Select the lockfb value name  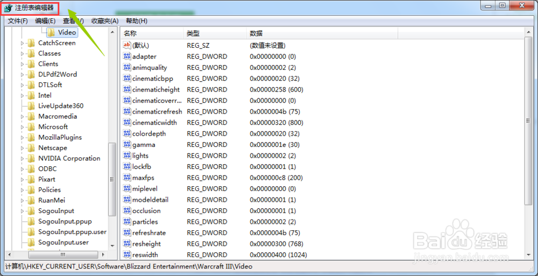point(141,166)
